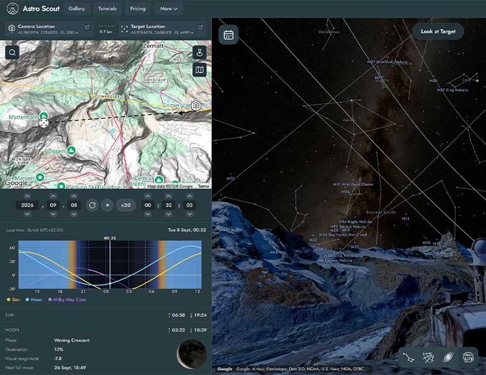Viewport: 486px width, 375px height.
Task: Click the Furggen peak marker on map
Action: tap(71, 151)
